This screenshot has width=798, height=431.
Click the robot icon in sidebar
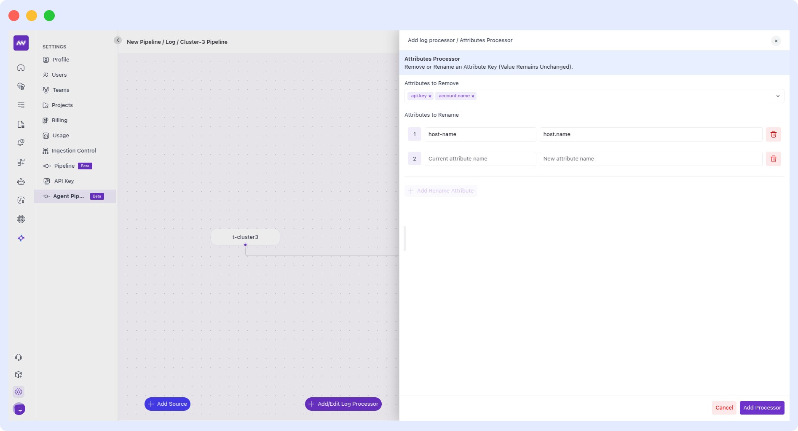tap(21, 181)
